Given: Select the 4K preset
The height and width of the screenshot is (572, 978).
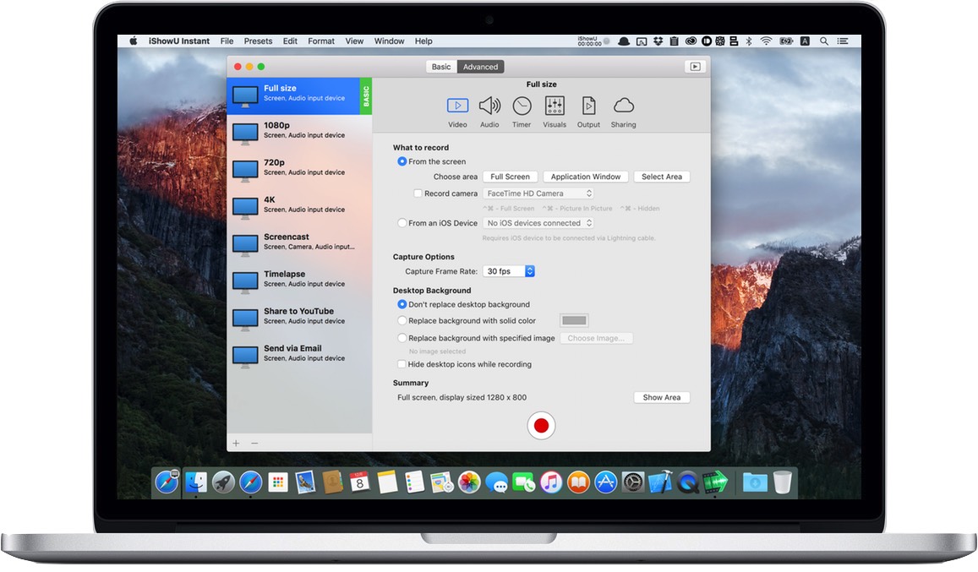Looking at the screenshot, I should 299,207.
